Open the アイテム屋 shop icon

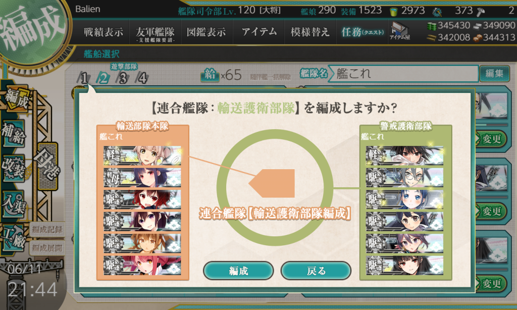400,31
